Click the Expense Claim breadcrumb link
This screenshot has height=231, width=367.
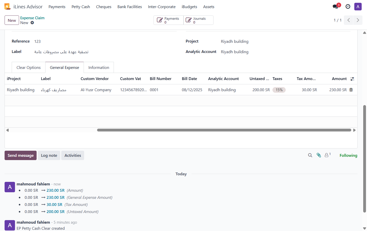(32, 18)
